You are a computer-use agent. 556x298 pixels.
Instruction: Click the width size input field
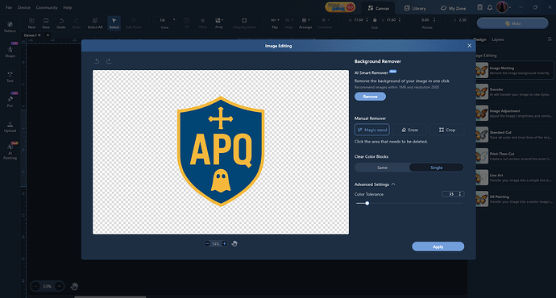click(x=359, y=20)
